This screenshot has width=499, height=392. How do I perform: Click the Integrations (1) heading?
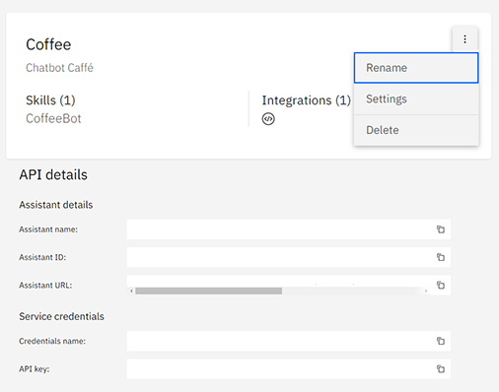point(306,100)
